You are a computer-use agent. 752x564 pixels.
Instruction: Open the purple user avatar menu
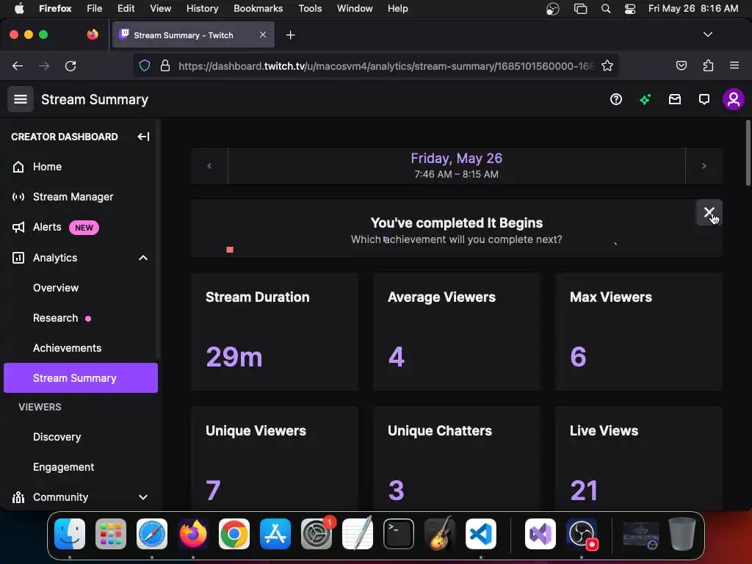click(x=734, y=99)
